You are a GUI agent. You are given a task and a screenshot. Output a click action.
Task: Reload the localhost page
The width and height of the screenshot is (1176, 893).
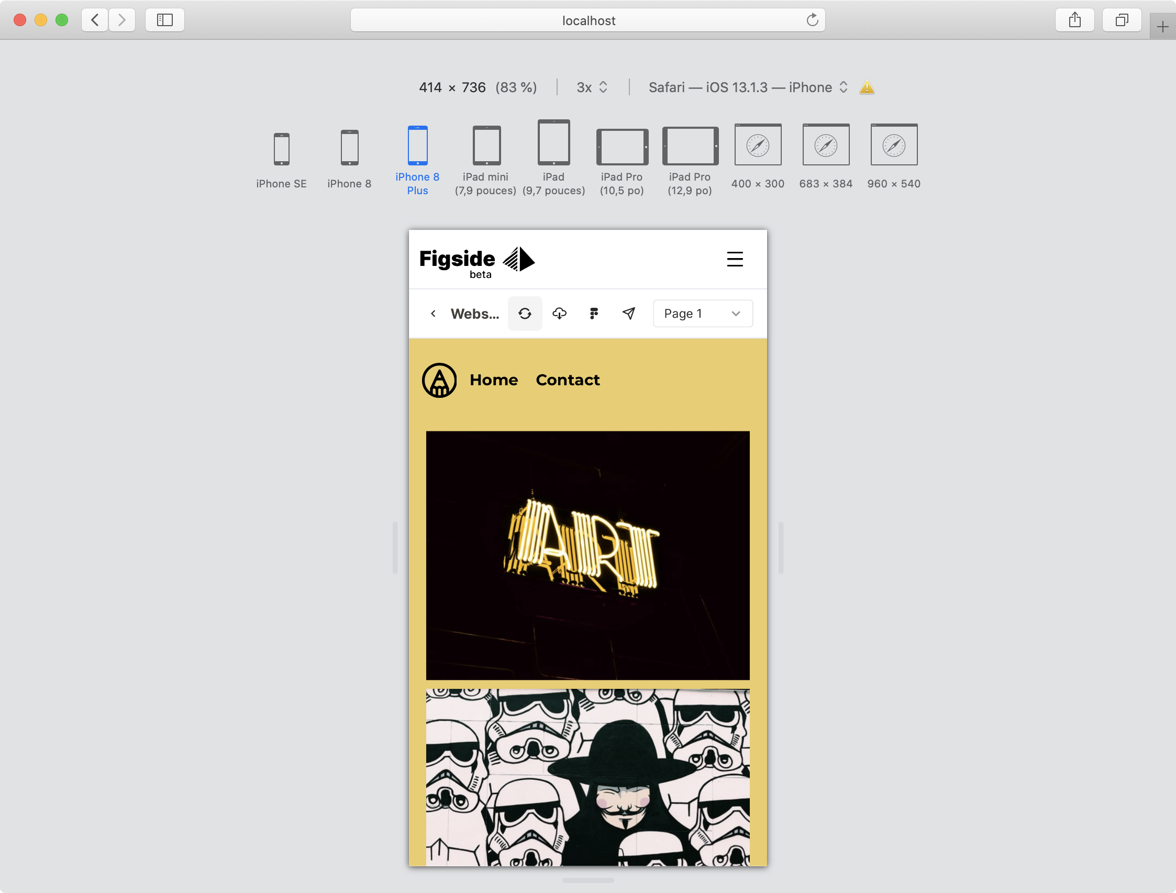click(812, 20)
